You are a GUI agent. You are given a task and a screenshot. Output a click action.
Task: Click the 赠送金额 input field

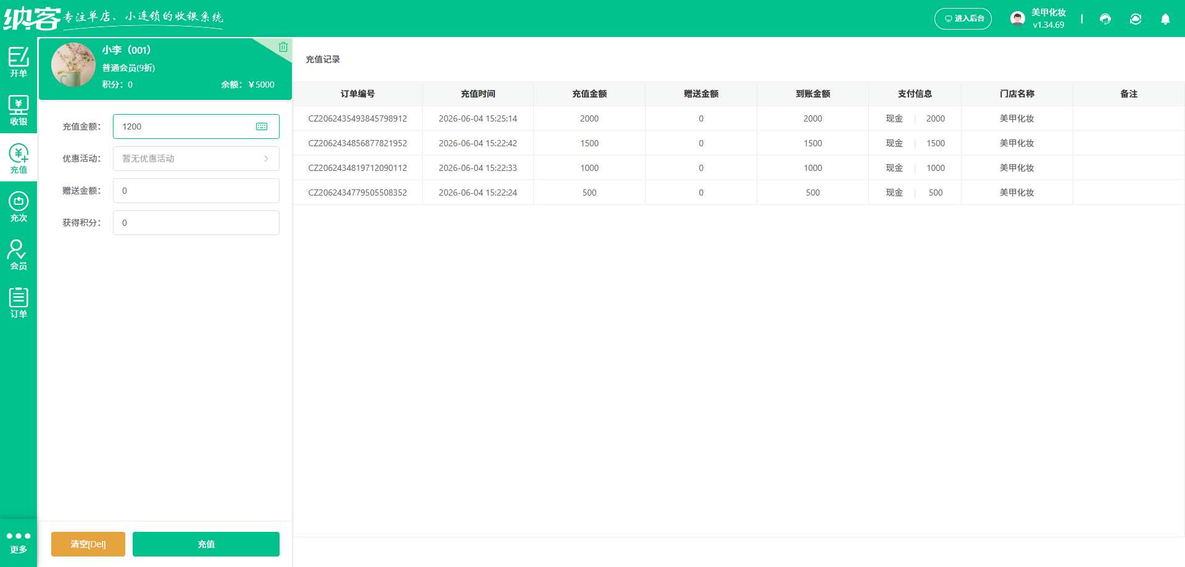196,191
